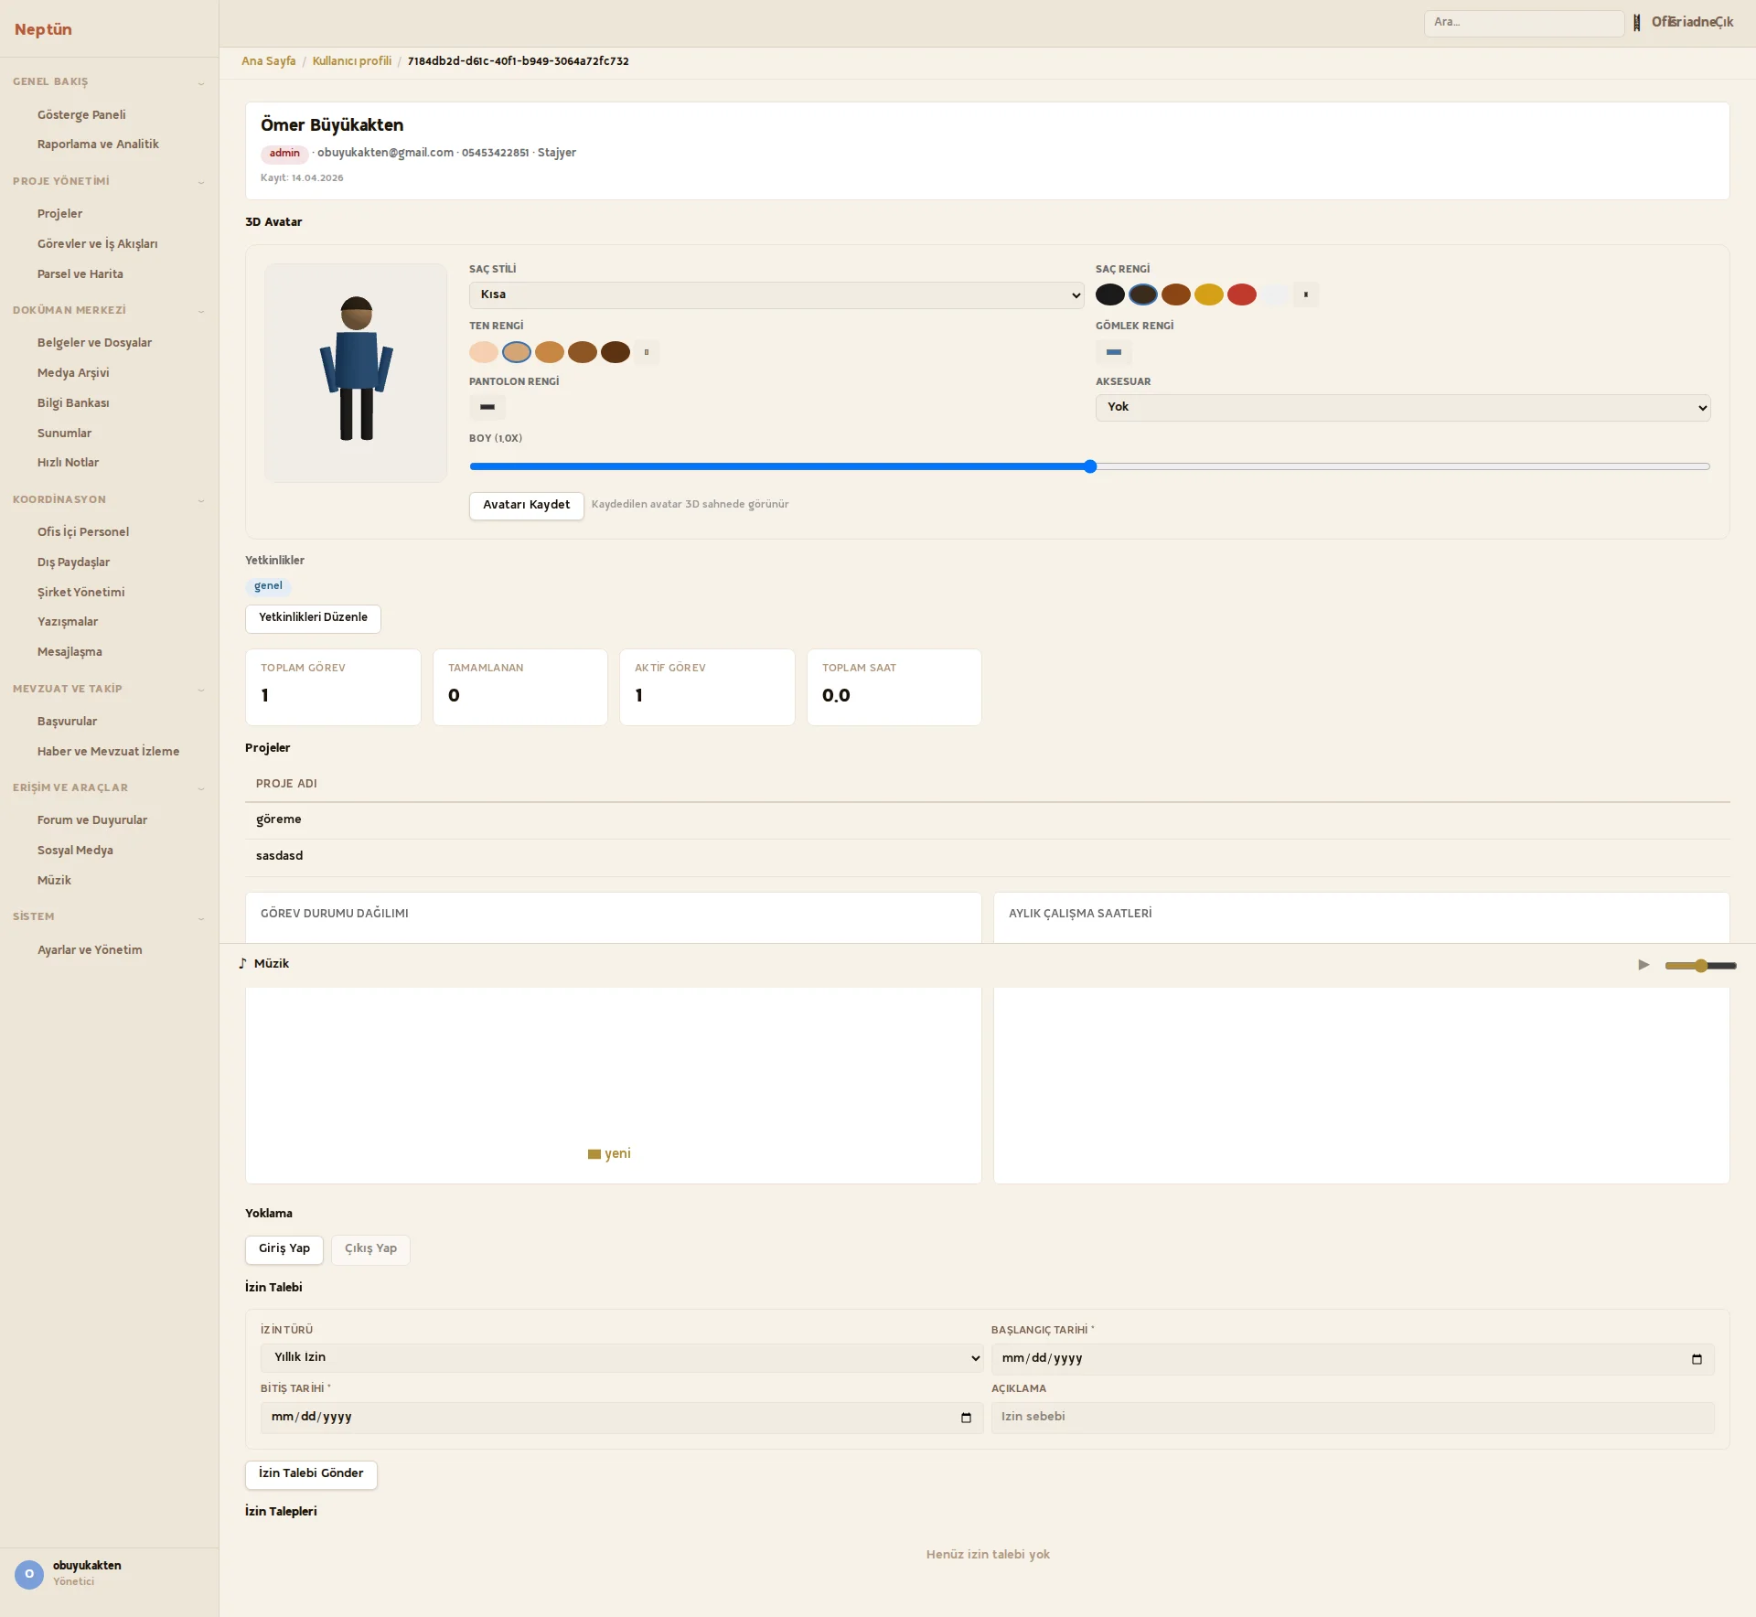Screen dimensions: 1756x1617
Task: Click the Çıkış Yap attendance button
Action: pos(370,1249)
